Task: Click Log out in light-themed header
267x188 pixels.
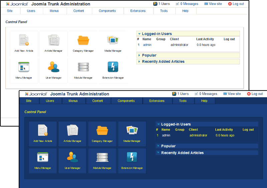Action: 236,4
